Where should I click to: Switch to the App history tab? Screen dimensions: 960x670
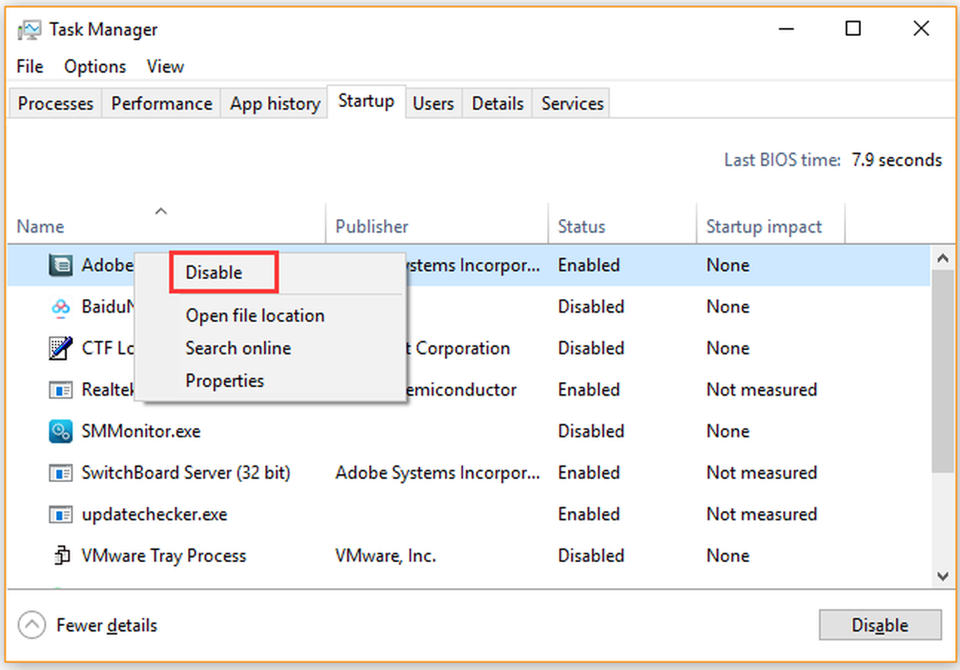pyautogui.click(x=274, y=104)
